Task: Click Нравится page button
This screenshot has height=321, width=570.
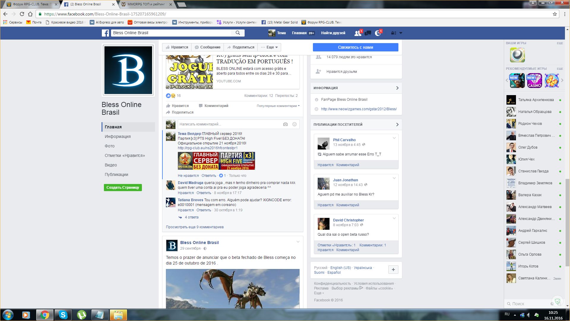Action: pyautogui.click(x=177, y=47)
